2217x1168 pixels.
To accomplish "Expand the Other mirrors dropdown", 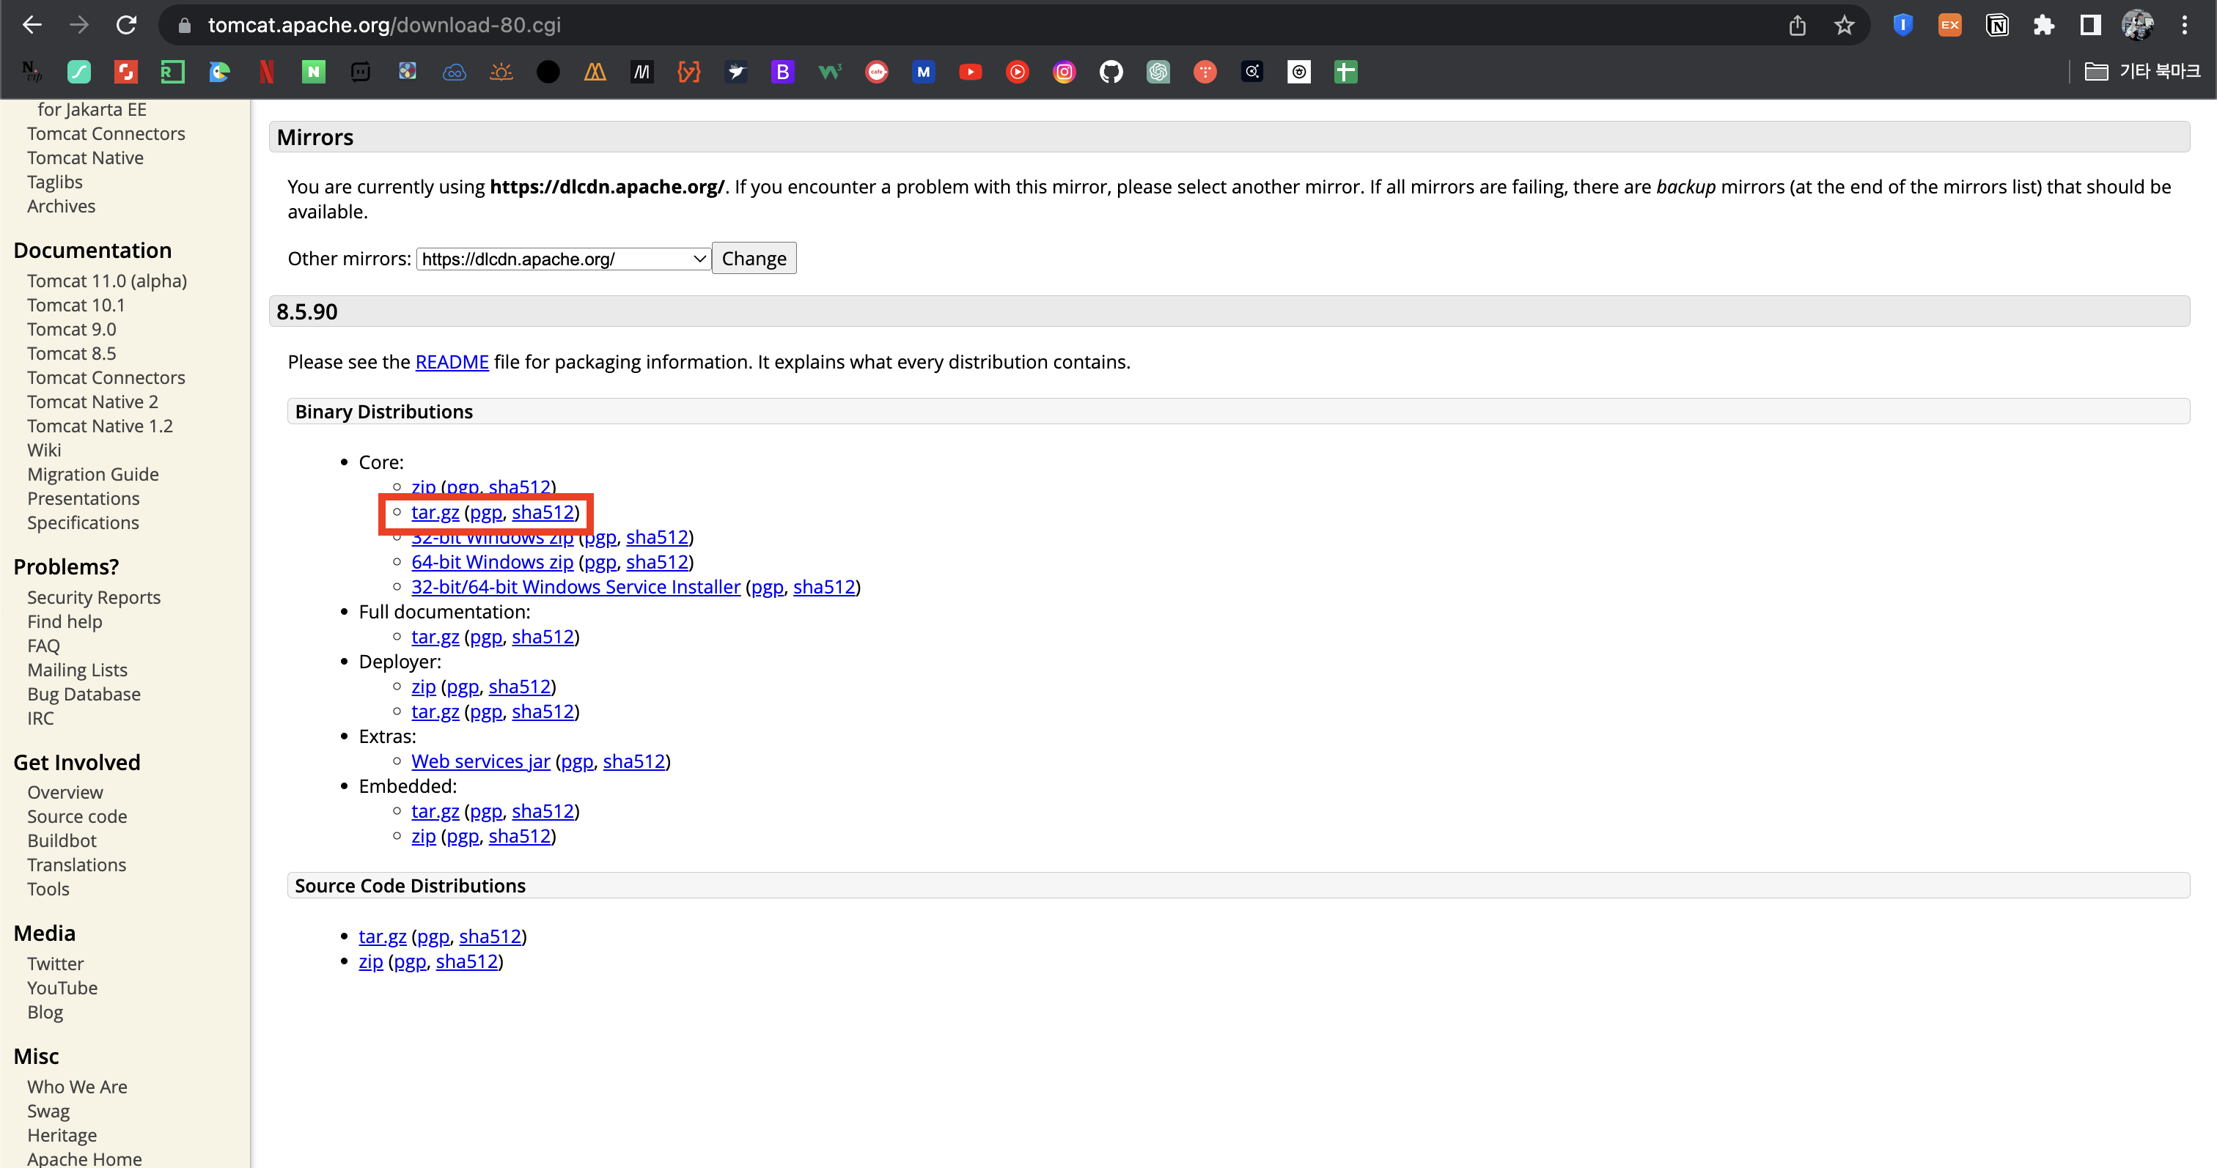I will pos(563,259).
